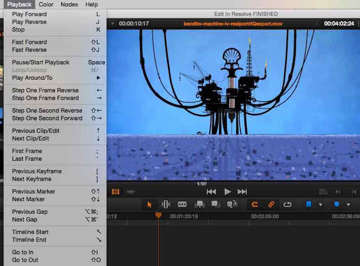The height and width of the screenshot is (266, 360).
Task: Select Last Frame menu item
Action: coord(55,159)
